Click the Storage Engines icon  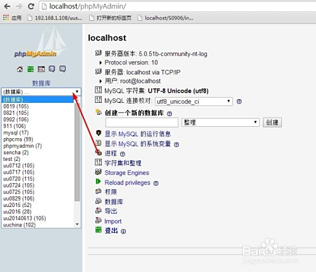point(98,172)
